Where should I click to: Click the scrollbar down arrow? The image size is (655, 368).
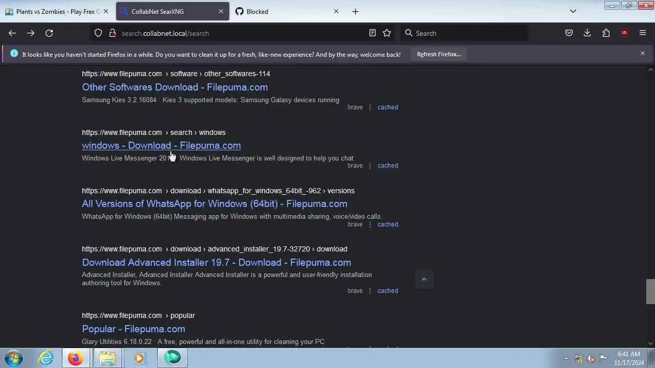tap(650, 343)
